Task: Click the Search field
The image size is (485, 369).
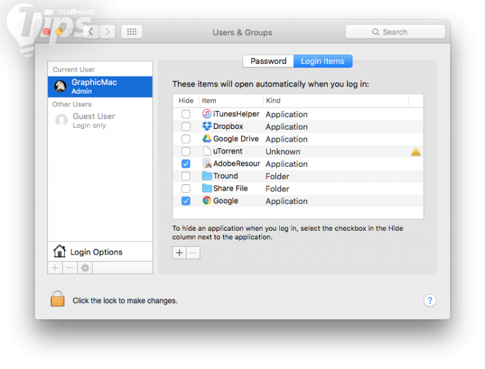Action: tap(395, 32)
